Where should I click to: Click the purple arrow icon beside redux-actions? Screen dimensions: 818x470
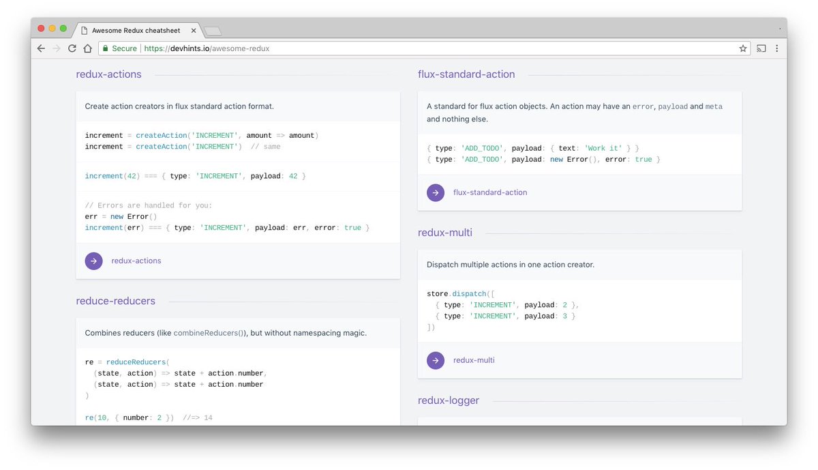pyautogui.click(x=93, y=261)
